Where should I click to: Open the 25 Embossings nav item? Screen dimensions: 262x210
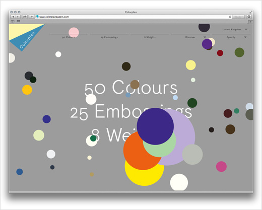click(109, 37)
